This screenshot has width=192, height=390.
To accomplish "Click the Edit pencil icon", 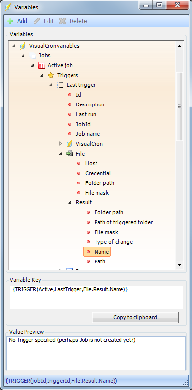I will [x=37, y=21].
